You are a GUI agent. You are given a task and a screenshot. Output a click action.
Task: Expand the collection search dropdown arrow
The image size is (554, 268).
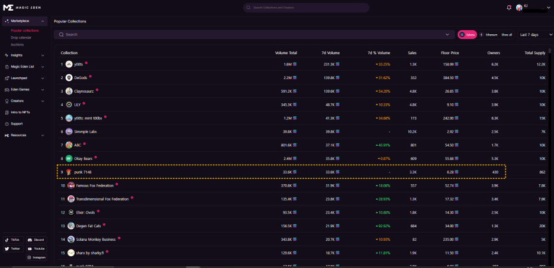pyautogui.click(x=447, y=34)
